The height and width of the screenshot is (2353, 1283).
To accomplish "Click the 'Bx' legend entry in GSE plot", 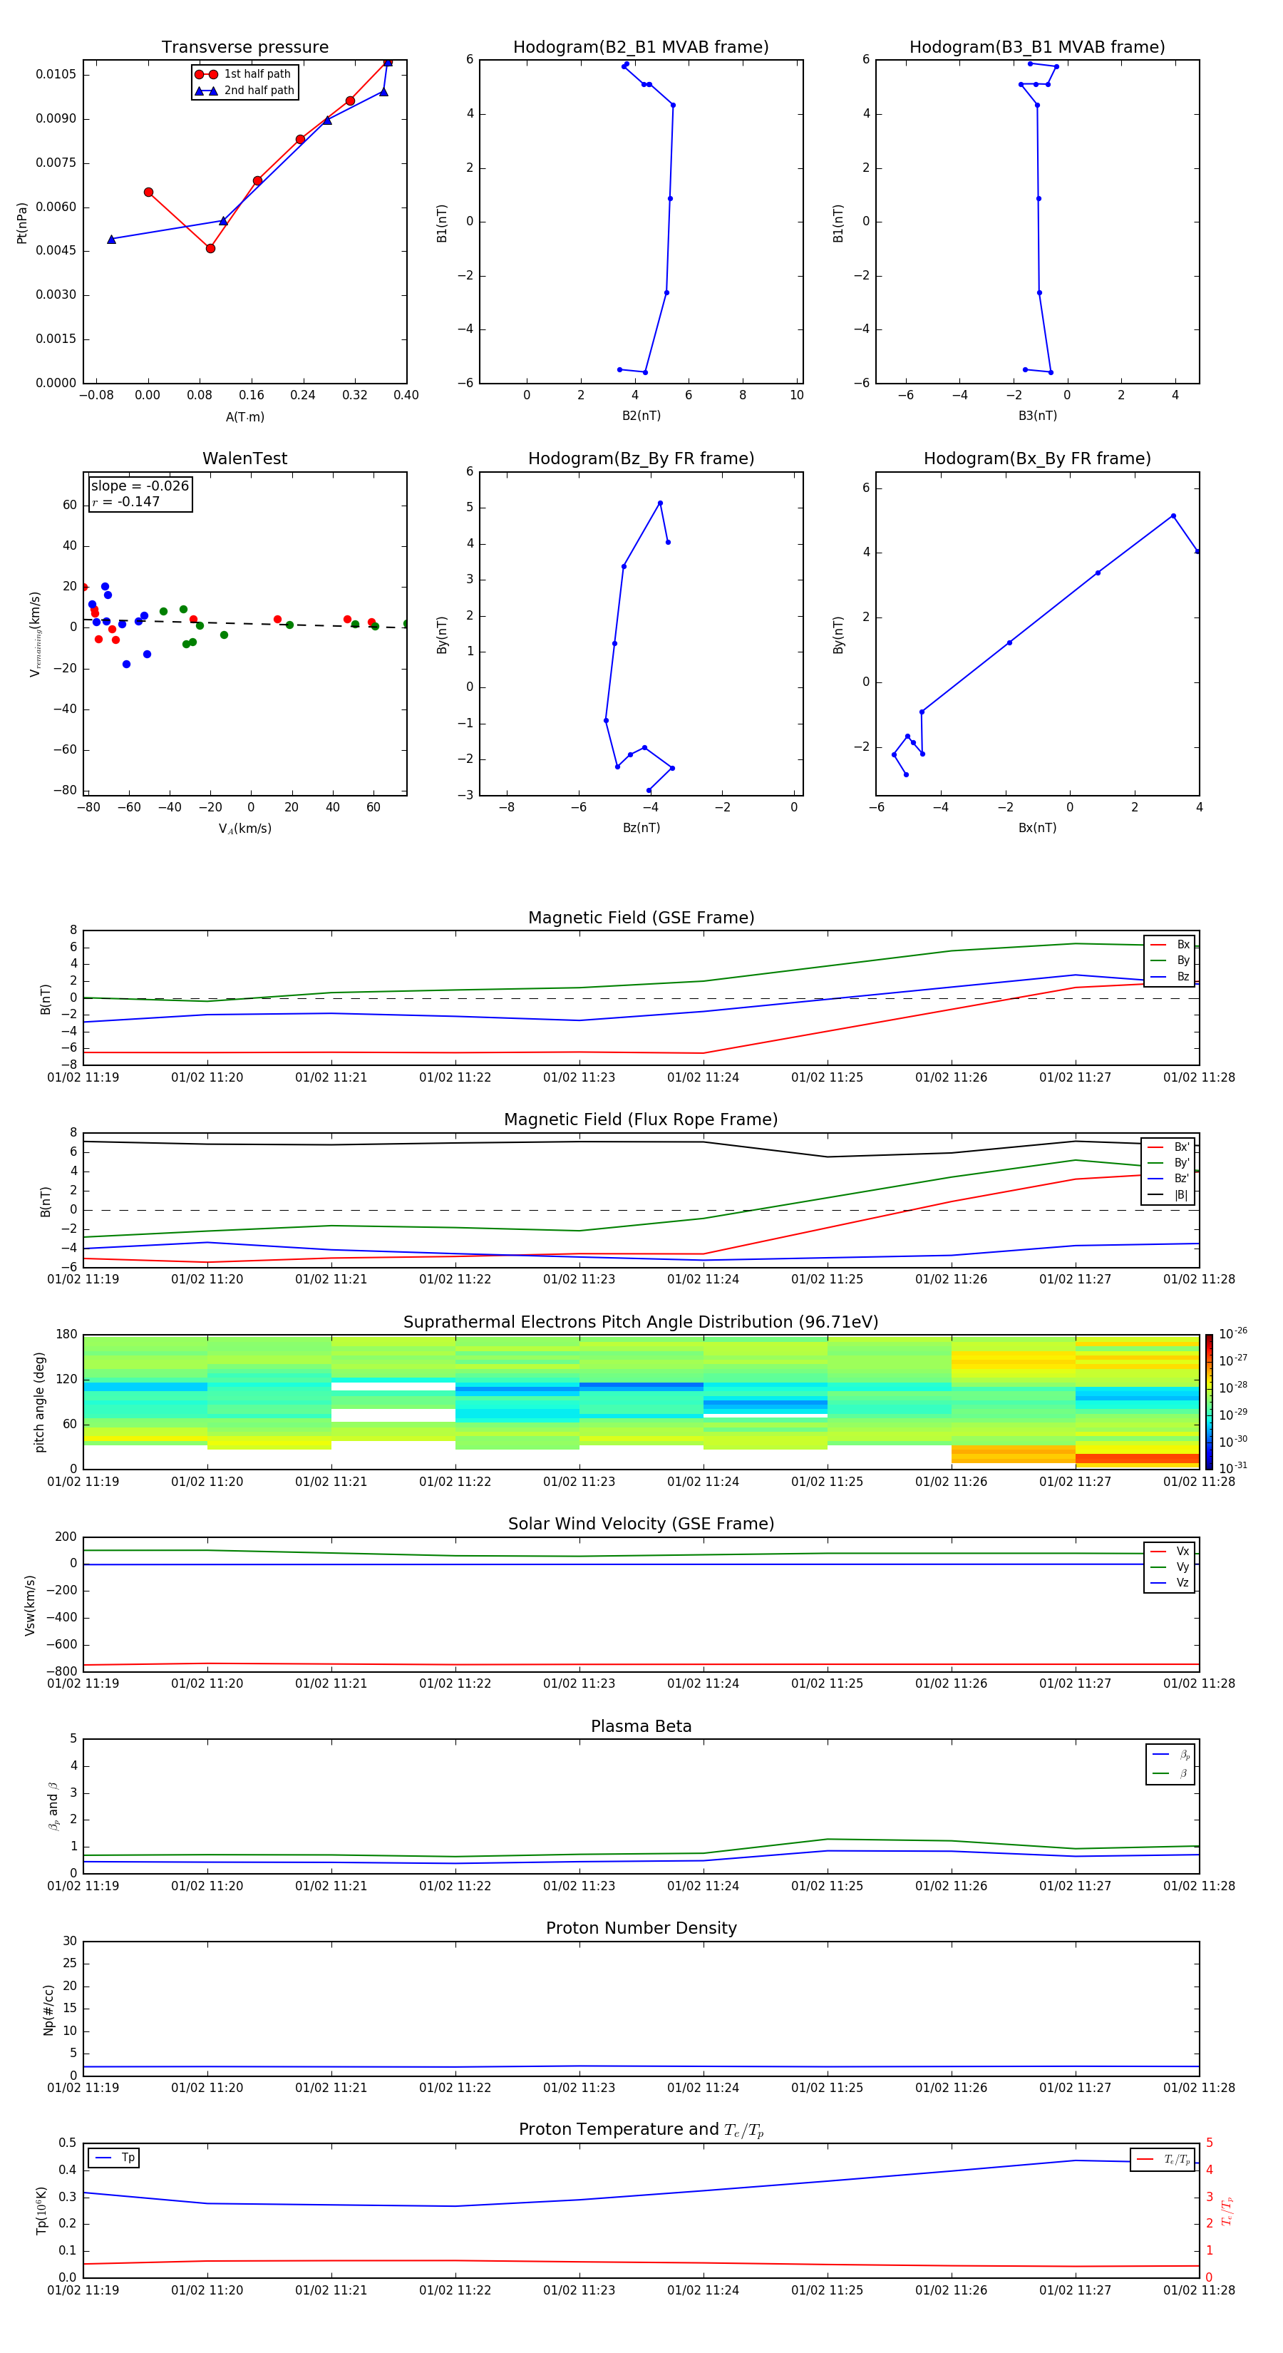I will point(1170,945).
